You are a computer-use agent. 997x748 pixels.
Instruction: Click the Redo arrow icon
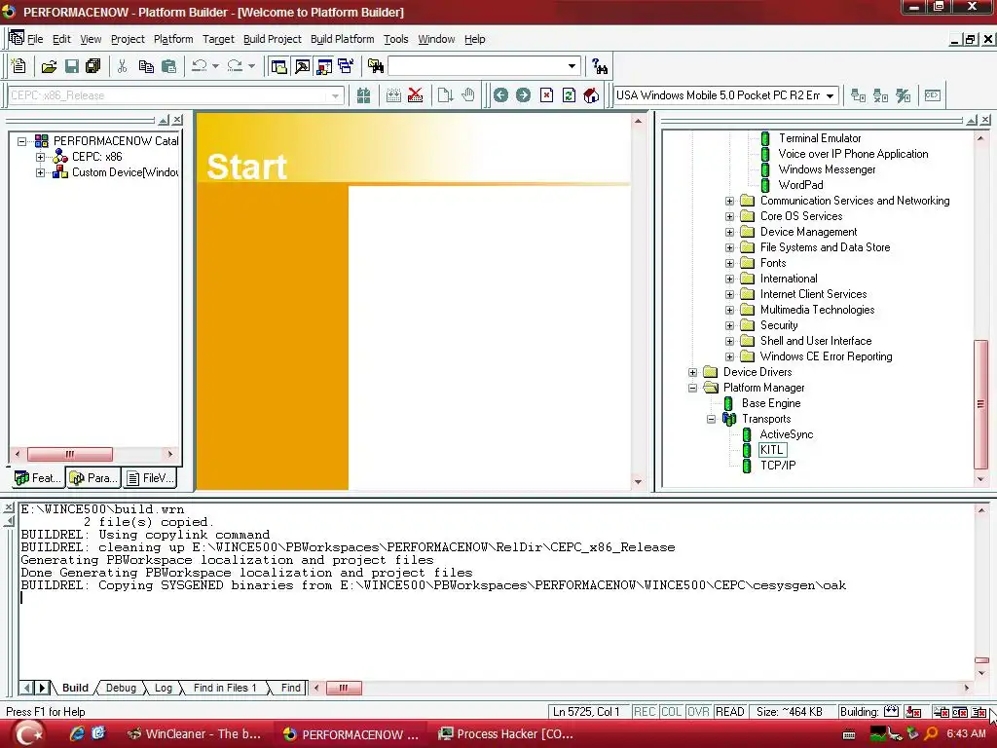click(235, 66)
